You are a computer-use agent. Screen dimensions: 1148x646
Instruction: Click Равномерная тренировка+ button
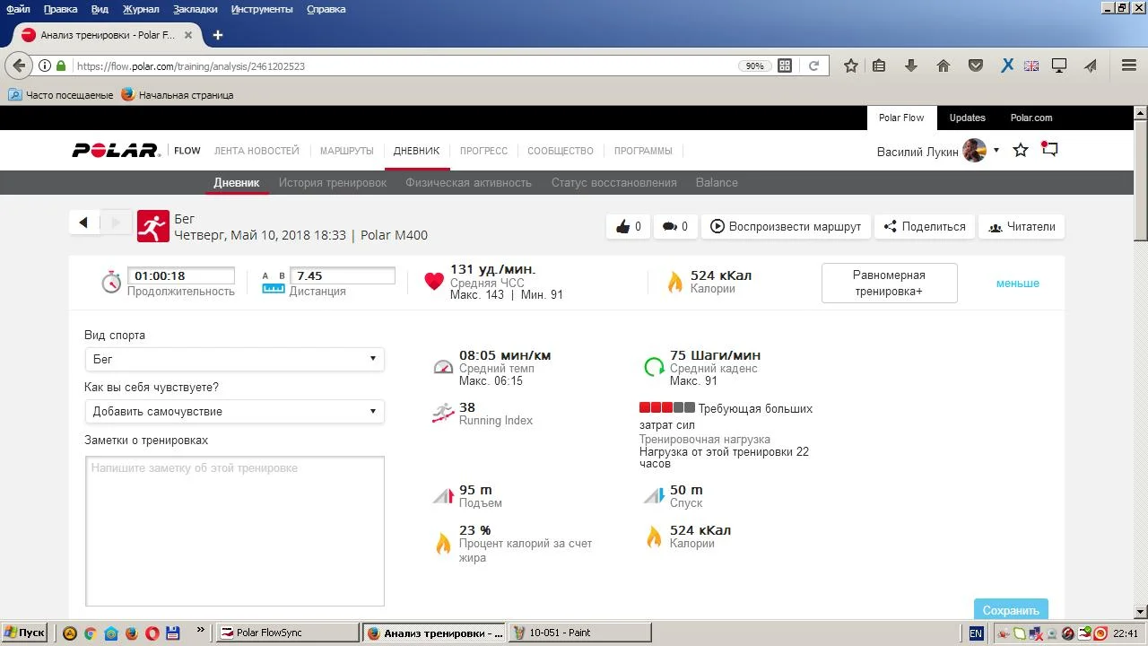(889, 283)
